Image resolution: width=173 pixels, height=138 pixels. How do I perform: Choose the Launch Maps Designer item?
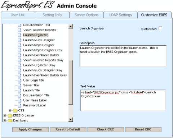pos(39,45)
